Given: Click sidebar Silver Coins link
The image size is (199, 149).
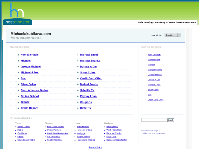Looking at the screenshot, I should point(153,90).
